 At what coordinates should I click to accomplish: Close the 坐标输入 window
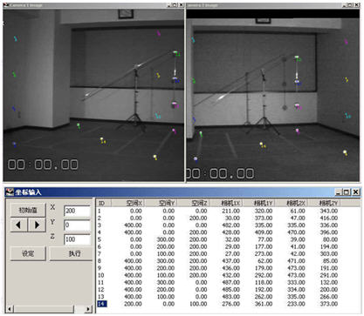pos(356,192)
